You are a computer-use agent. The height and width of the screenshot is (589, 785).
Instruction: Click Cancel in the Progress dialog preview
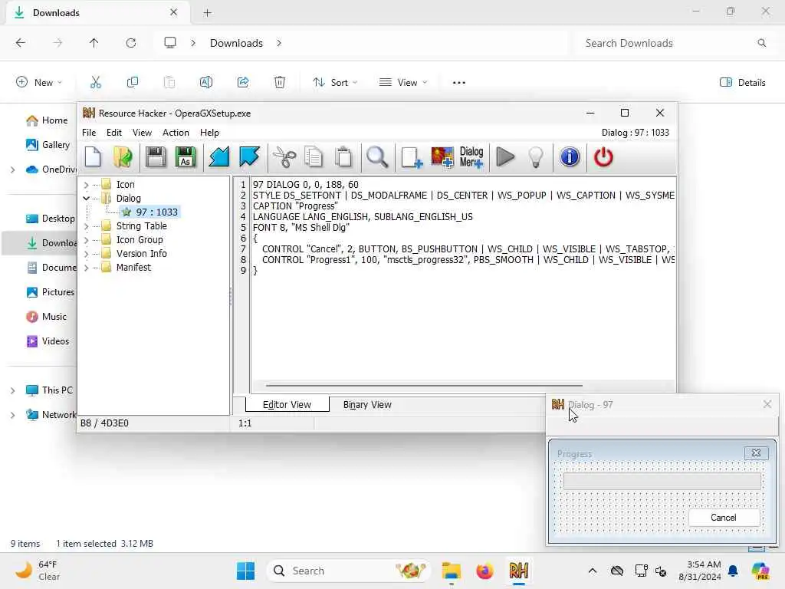(x=724, y=518)
